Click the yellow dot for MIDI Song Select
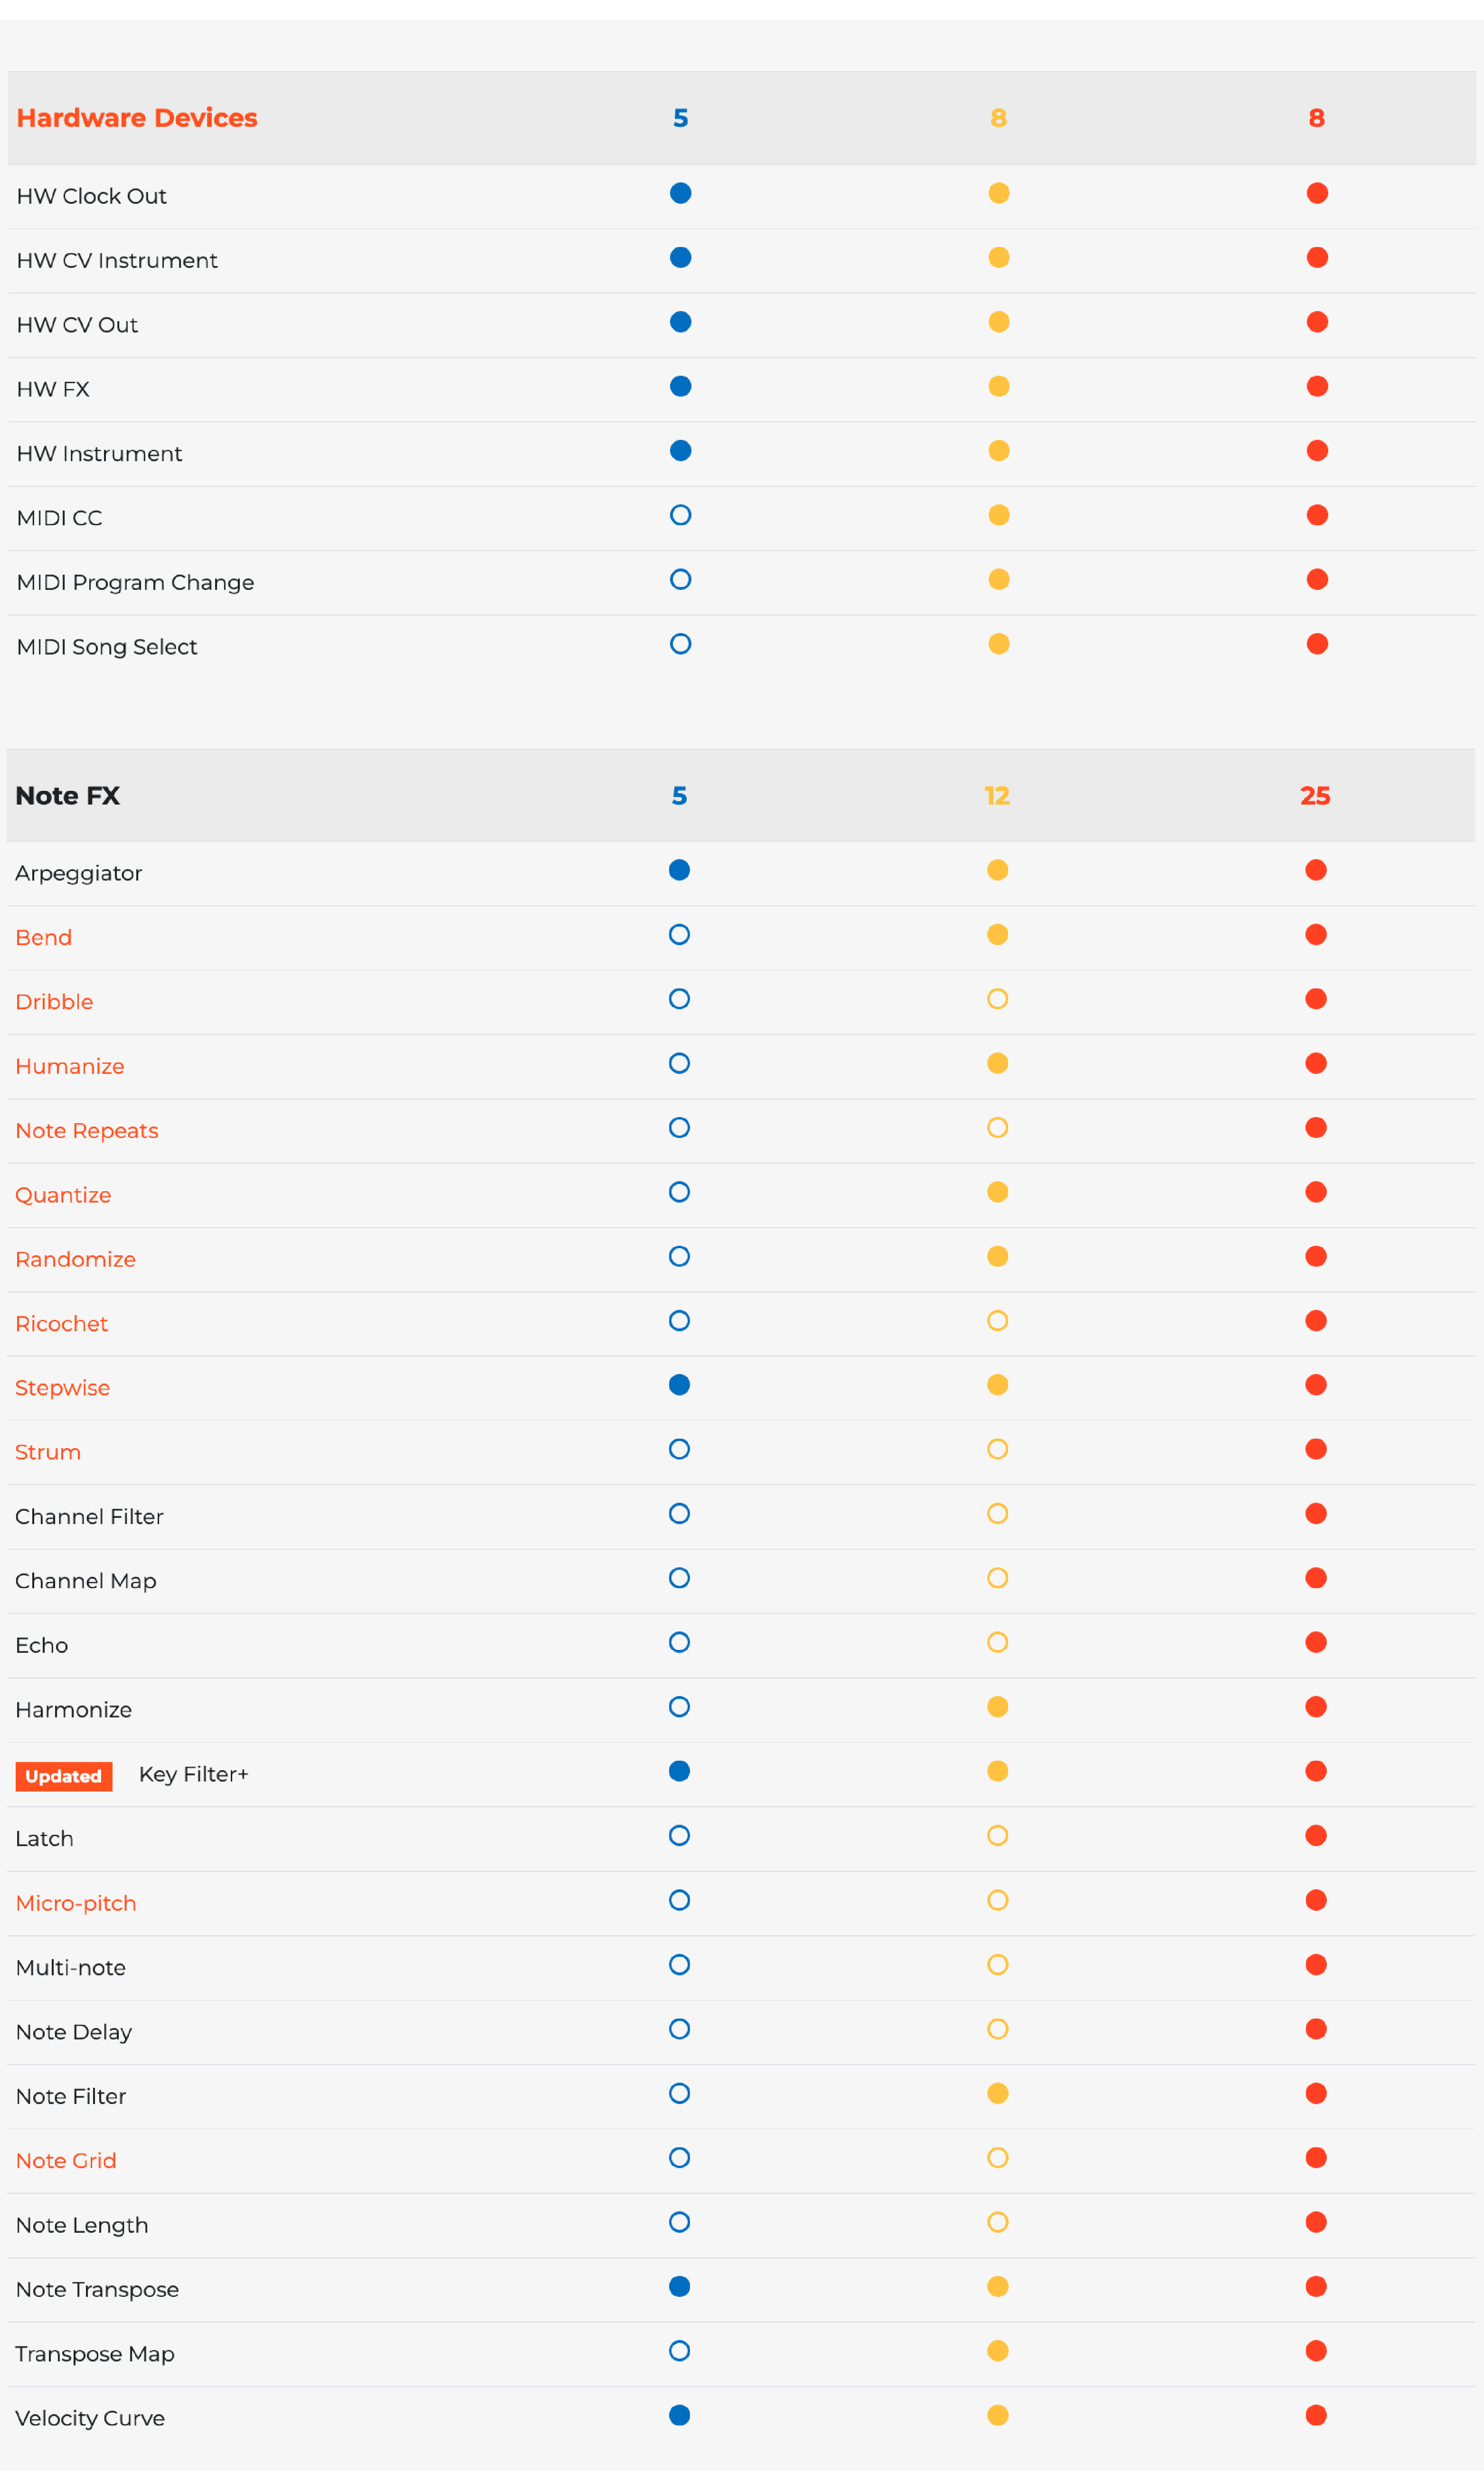The height and width of the screenshot is (2474, 1484). pos(999,644)
